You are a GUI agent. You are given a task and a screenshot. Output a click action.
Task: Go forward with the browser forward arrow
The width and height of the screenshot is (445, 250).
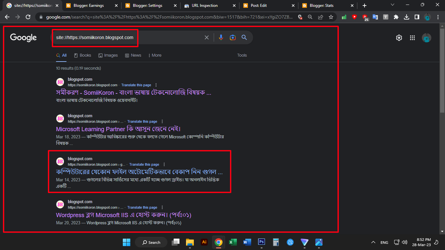18,17
